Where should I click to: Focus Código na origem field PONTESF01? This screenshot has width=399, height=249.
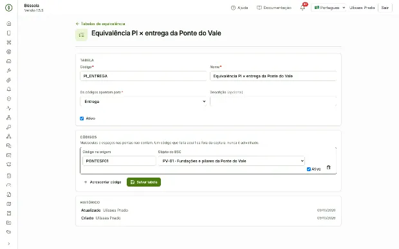pyautogui.click(x=119, y=161)
